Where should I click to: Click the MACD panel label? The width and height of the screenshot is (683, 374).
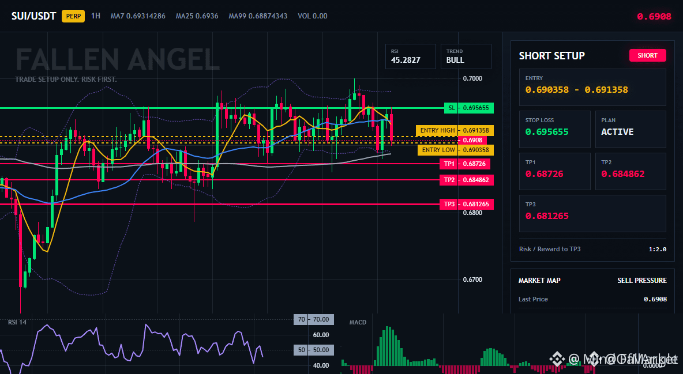pos(358,322)
